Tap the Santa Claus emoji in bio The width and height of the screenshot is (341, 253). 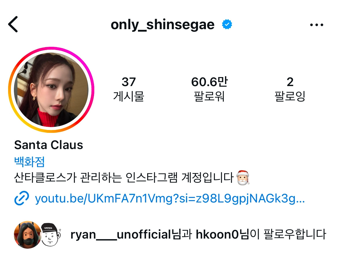tap(243, 178)
